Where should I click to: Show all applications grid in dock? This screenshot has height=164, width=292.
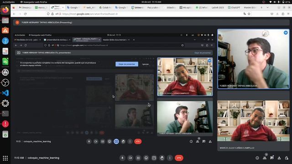(5, 158)
